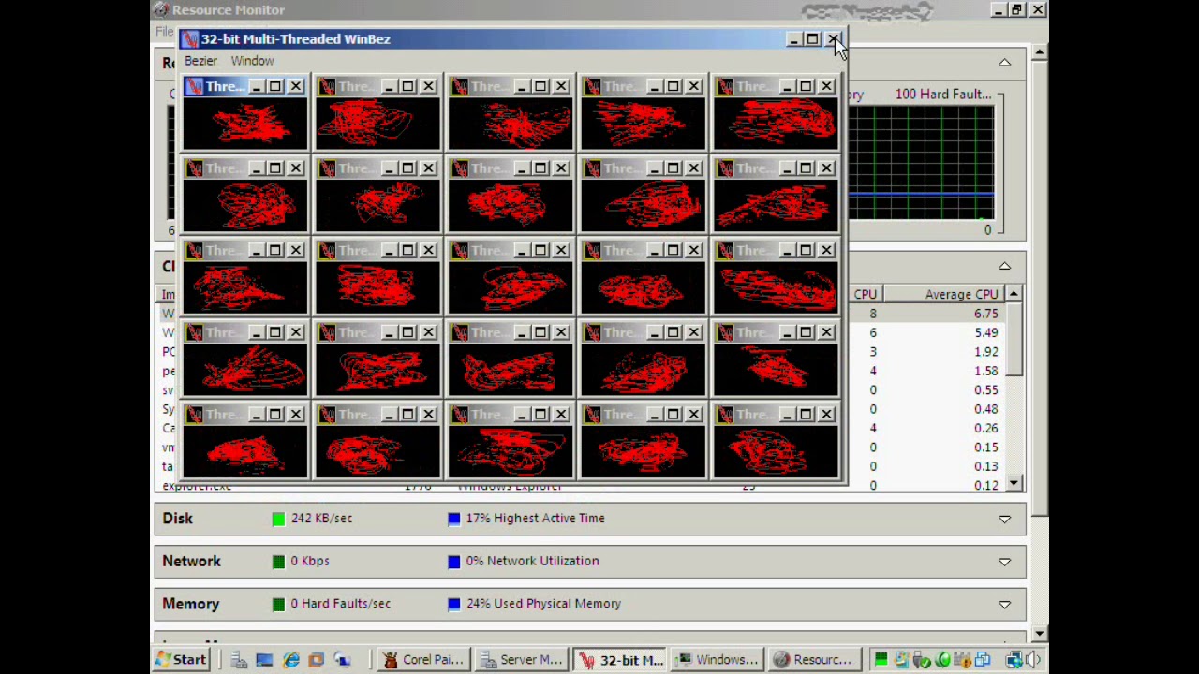Open the Bezier menu in WinBez

tap(200, 61)
